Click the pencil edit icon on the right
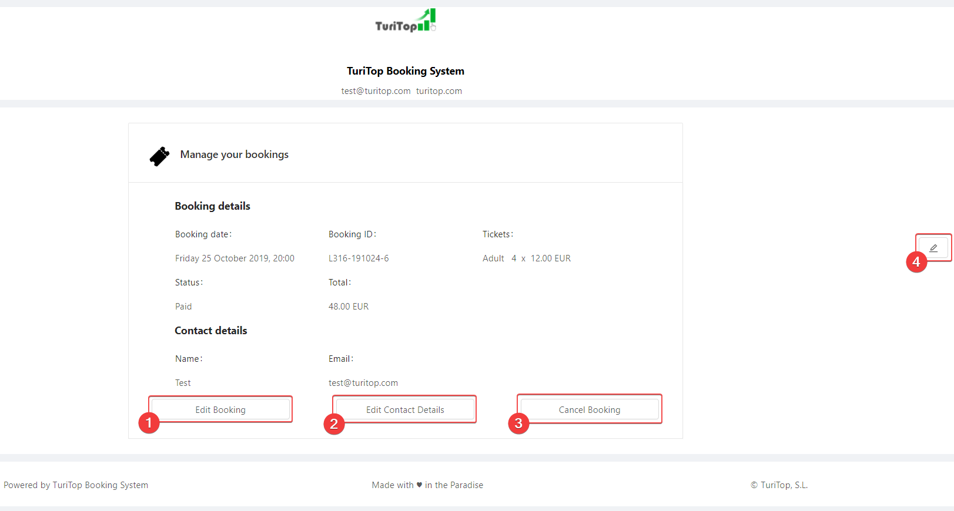954x511 pixels. 933,248
